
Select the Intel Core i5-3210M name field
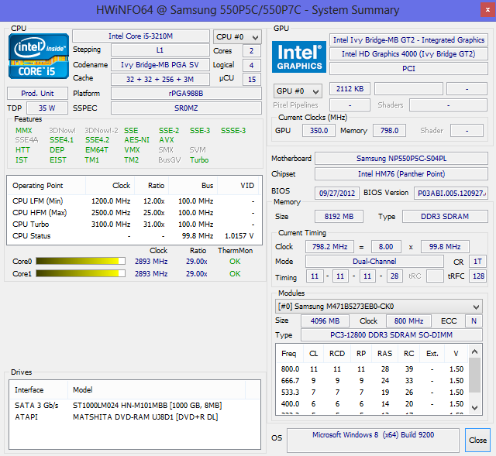tap(141, 36)
